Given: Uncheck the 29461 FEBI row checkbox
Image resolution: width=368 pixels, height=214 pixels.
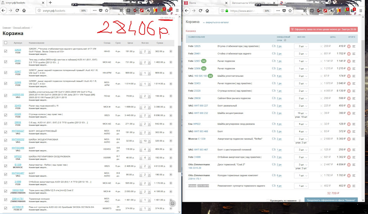Looking at the screenshot, I should coord(6,62).
